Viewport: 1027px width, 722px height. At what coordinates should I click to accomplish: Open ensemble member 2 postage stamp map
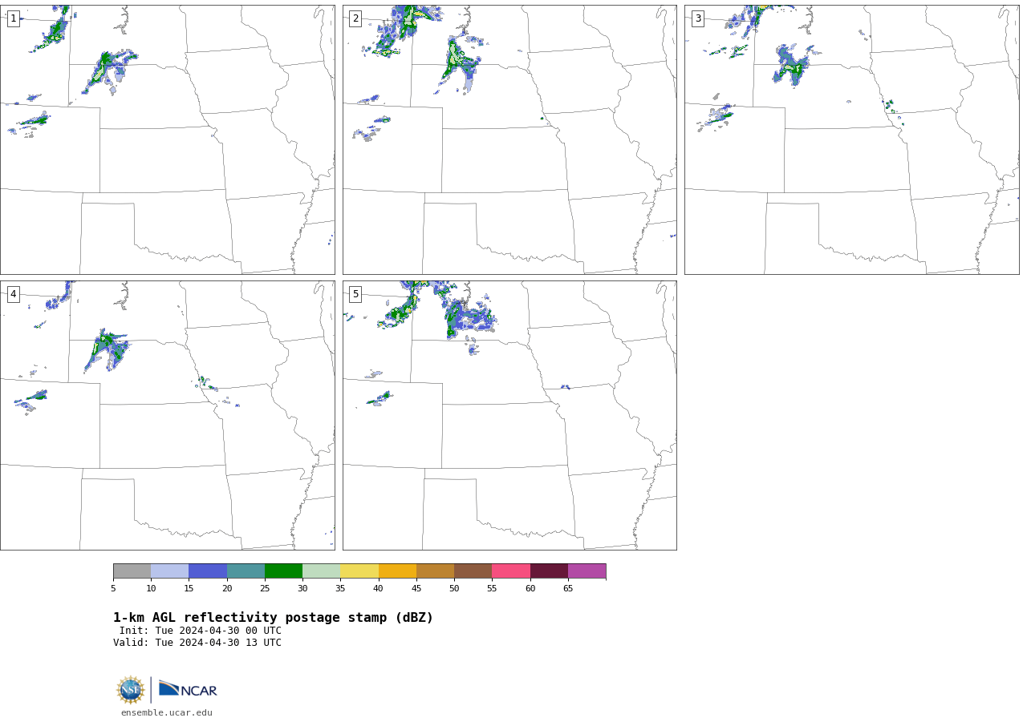pyautogui.click(x=509, y=139)
